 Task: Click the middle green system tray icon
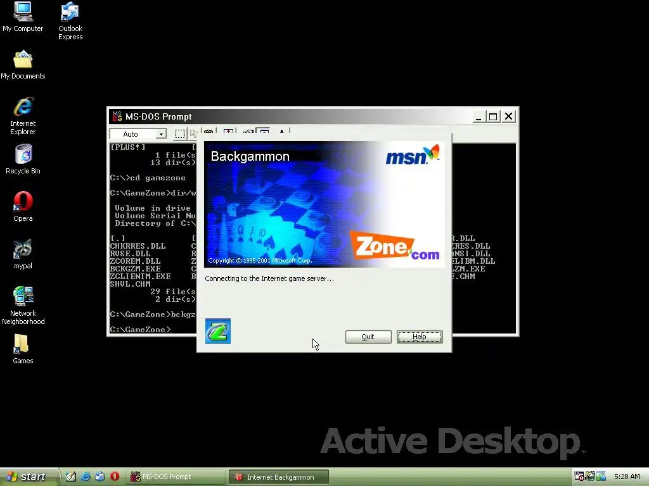[x=590, y=476]
